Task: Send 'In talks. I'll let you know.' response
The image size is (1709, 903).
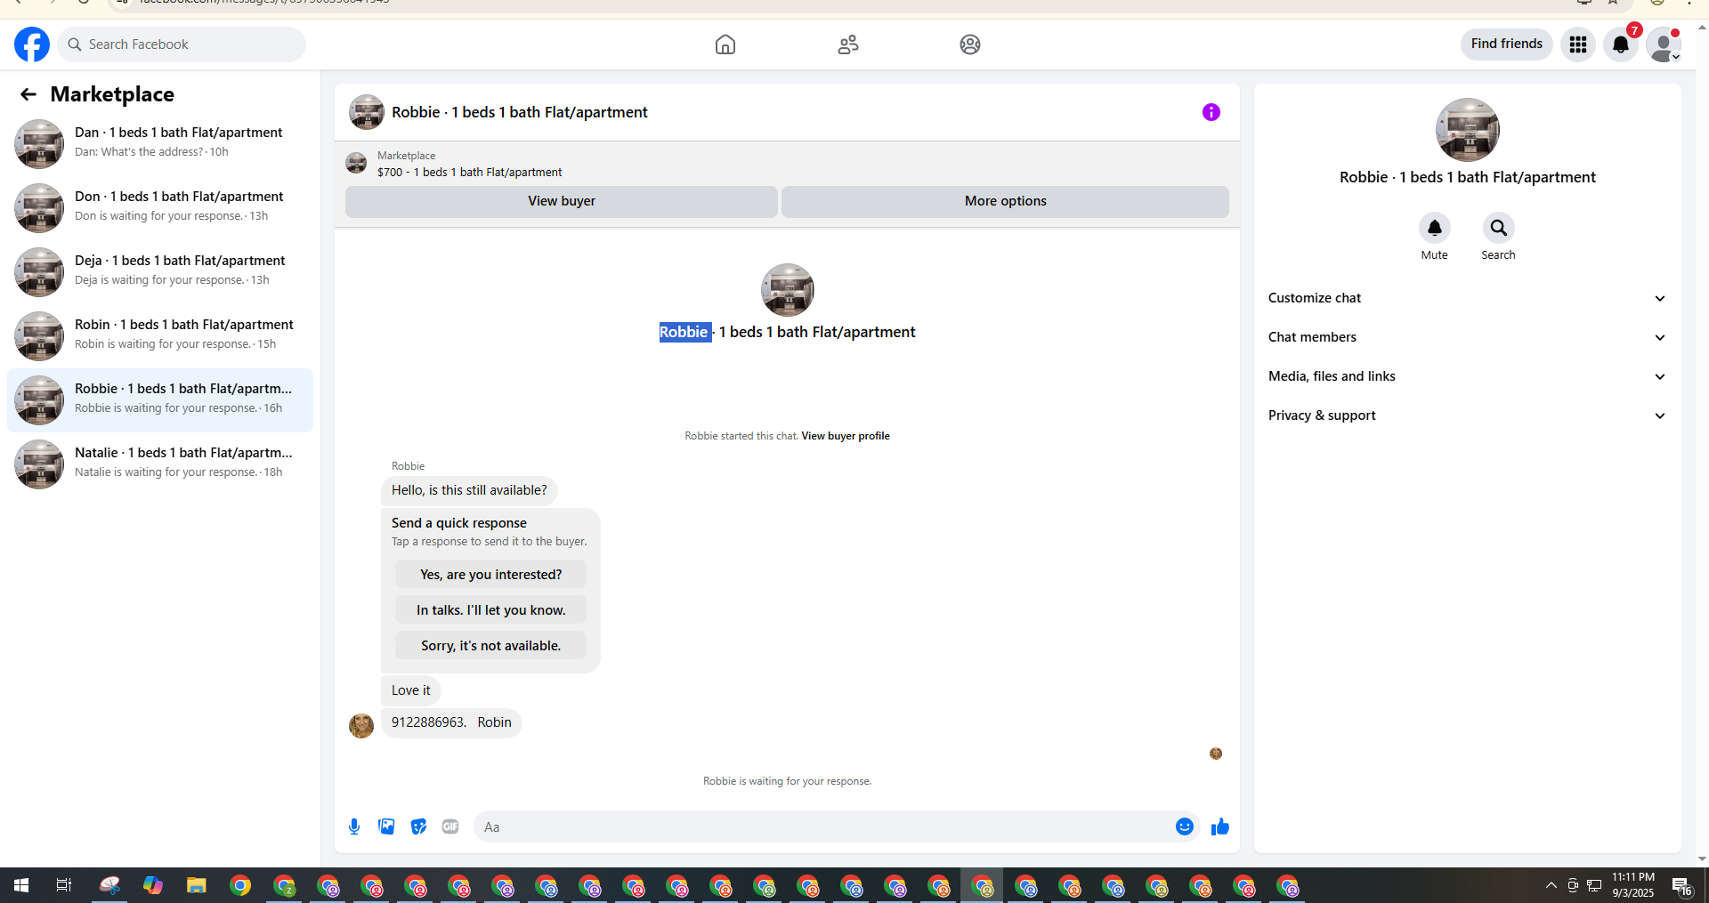Action: click(x=490, y=610)
